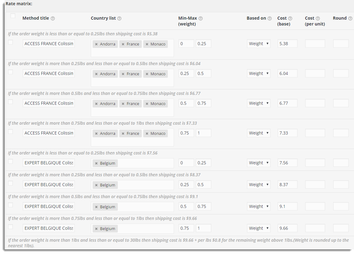The image size is (354, 254).
Task: Open Based on dropdown for 7.33 row
Action: tap(259, 133)
